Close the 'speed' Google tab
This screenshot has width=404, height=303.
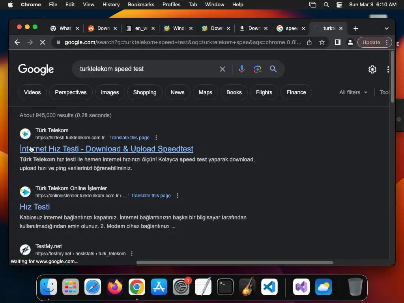click(303, 28)
